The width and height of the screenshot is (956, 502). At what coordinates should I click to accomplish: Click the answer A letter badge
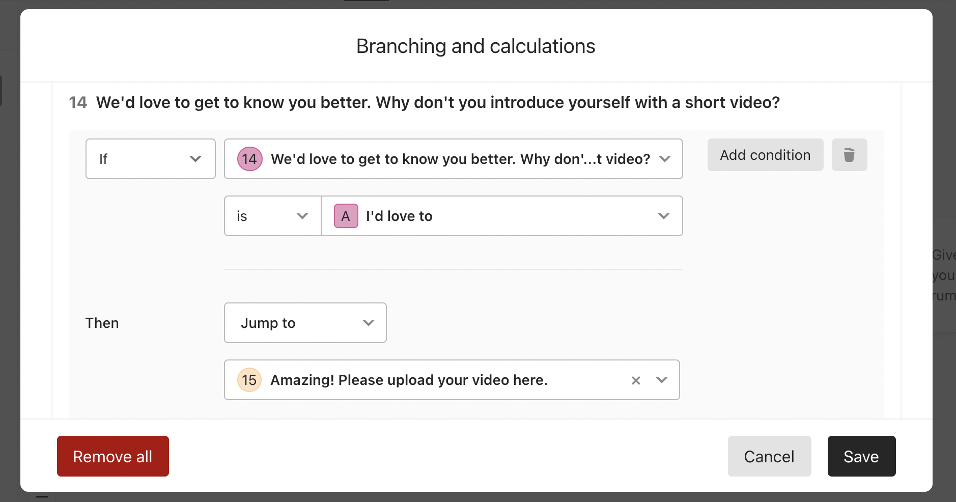[x=346, y=216]
